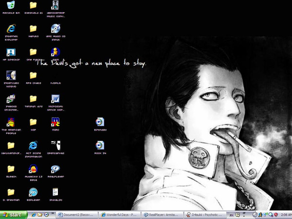Click the magnifier icon in system tray
Screen dimensions: 292x219
point(271,215)
